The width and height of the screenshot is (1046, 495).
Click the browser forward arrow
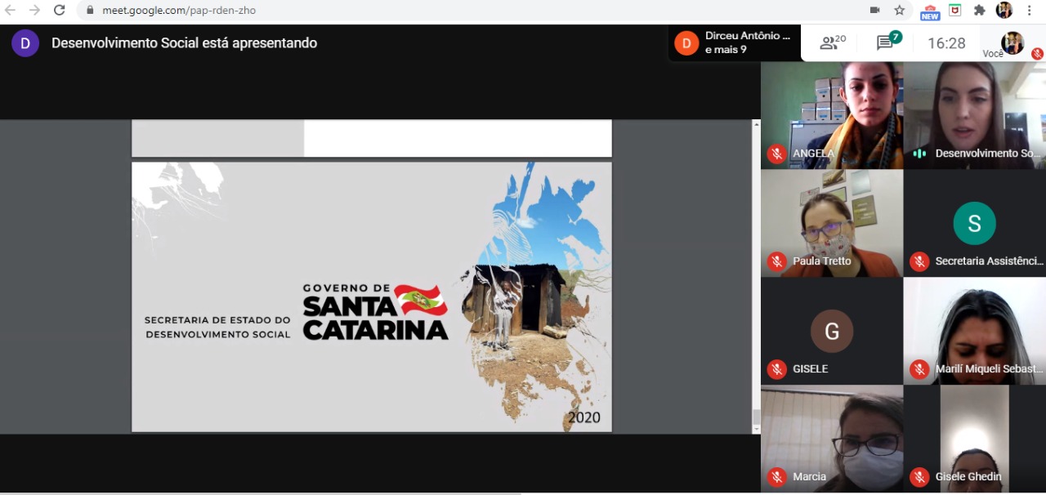(x=34, y=10)
